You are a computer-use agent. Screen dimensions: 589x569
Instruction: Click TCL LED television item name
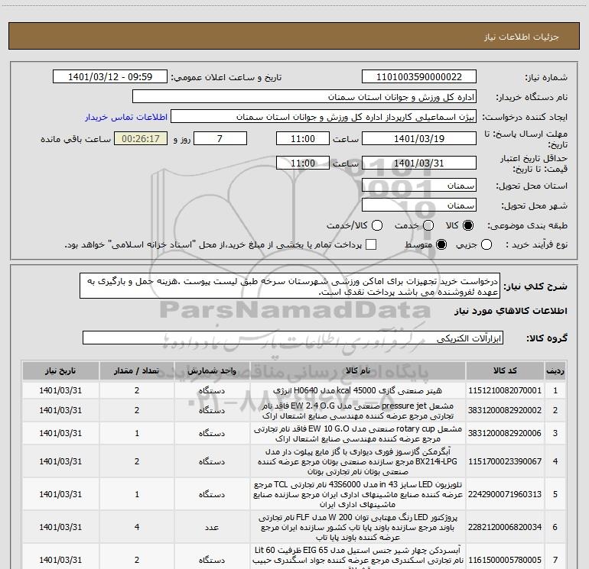pyautogui.click(x=358, y=494)
